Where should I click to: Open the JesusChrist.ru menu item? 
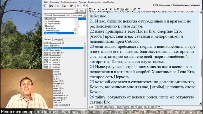pyautogui.click(x=108, y=2)
